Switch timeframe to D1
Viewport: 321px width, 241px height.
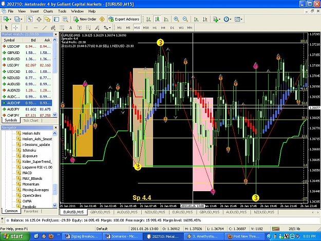click(x=172, y=28)
